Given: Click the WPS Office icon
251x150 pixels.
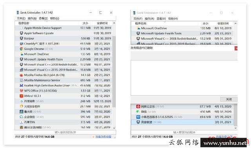Looking at the screenshot, I should pyautogui.click(x=22, y=91).
